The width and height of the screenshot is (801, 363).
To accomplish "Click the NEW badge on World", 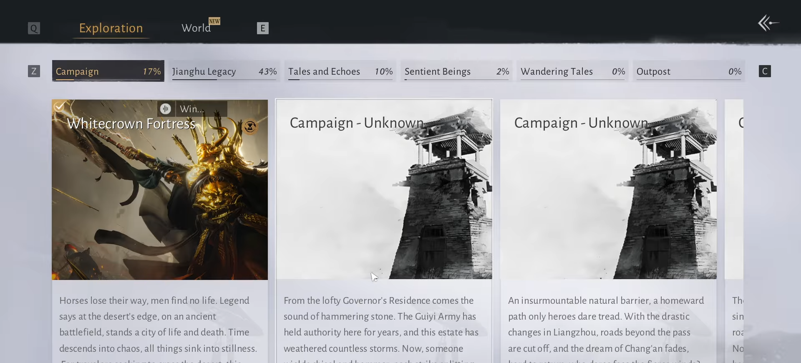I will coord(214,21).
